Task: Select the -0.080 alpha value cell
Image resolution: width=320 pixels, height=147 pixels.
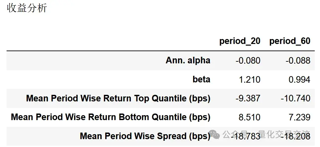Action: (x=248, y=61)
